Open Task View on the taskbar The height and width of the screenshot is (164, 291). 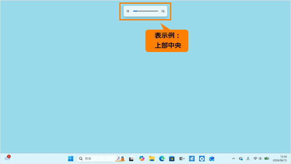pos(131,159)
